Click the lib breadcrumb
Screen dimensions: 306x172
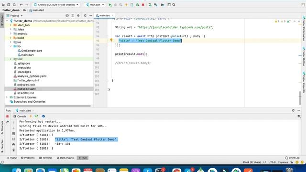[24, 10]
